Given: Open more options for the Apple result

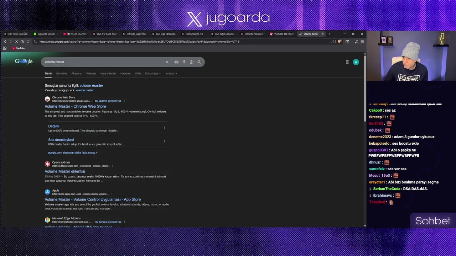Looking at the screenshot, I should pyautogui.click(x=112, y=194).
